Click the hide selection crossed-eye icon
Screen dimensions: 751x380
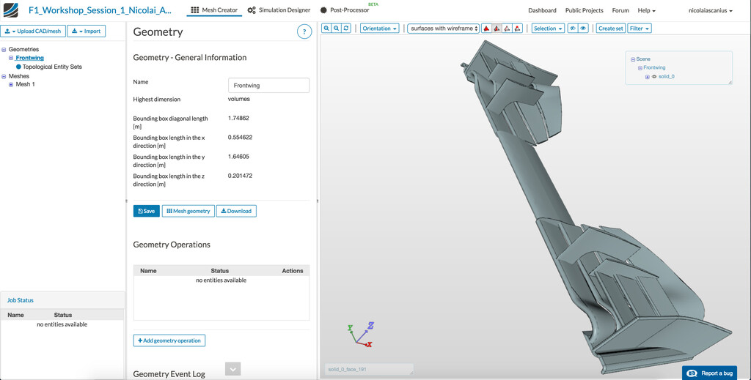[572, 29]
